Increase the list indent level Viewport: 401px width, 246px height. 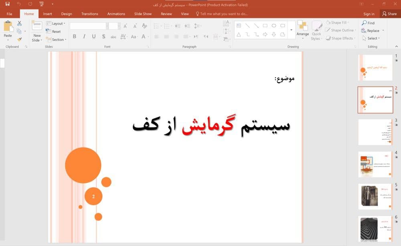click(x=187, y=26)
